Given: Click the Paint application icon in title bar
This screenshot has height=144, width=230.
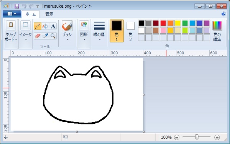Looking at the screenshot, I should click(x=6, y=6).
